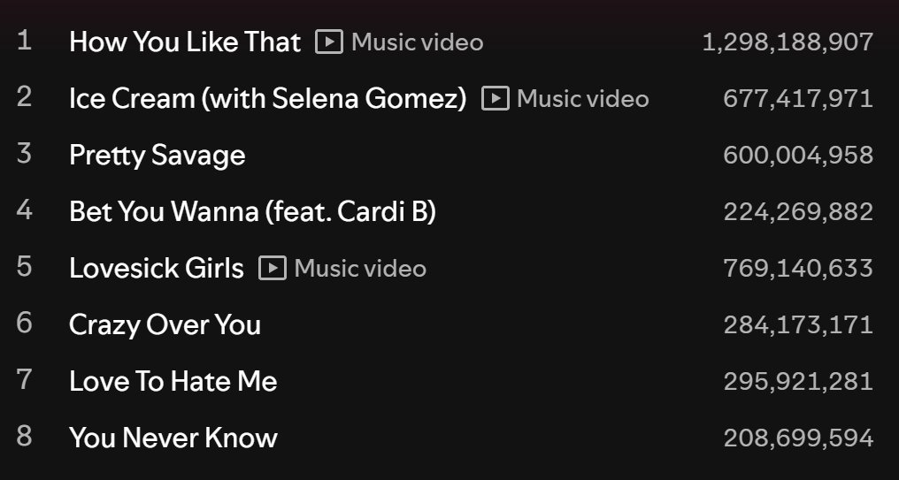This screenshot has height=480, width=899.
Task: Open the music video icon for Ice Cream
Action: [x=496, y=98]
